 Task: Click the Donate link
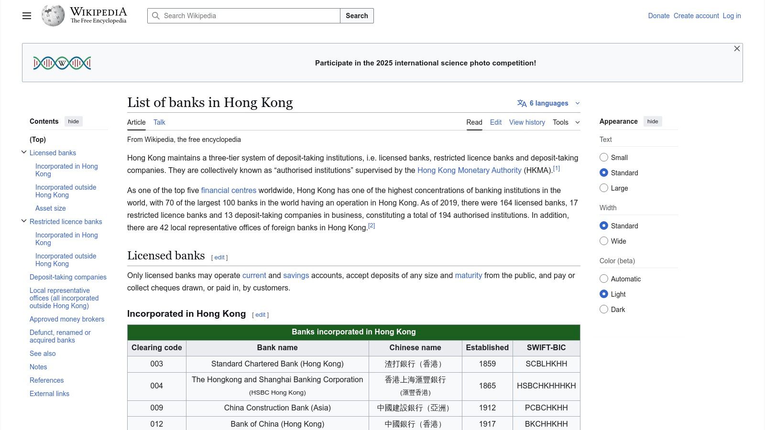pos(659,16)
